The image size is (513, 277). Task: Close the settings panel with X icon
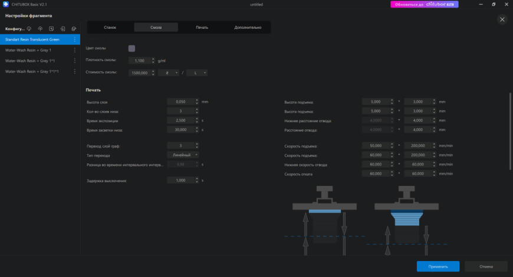tap(502, 19)
